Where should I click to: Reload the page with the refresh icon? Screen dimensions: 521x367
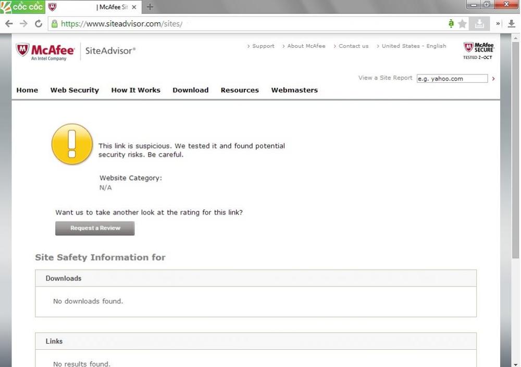(39, 23)
